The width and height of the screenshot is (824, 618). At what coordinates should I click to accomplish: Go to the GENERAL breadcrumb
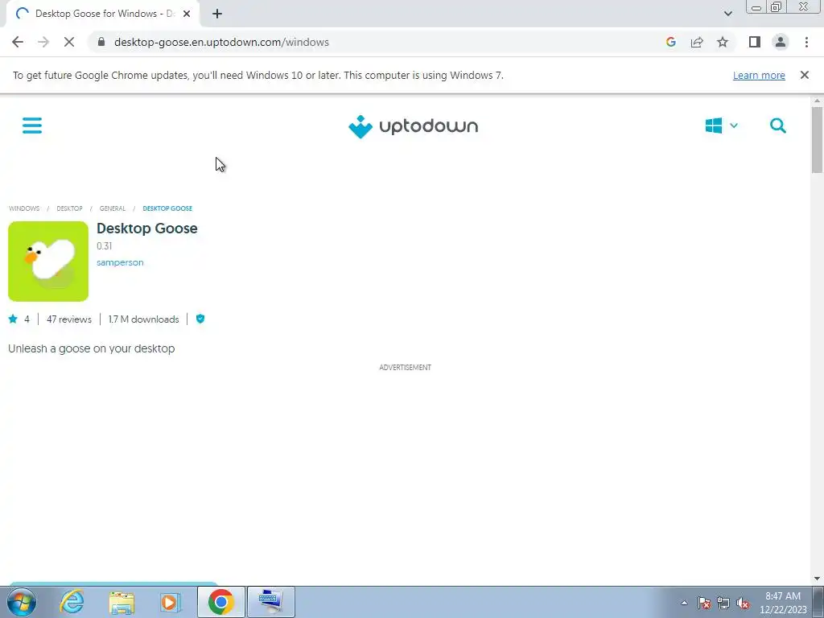tap(113, 208)
